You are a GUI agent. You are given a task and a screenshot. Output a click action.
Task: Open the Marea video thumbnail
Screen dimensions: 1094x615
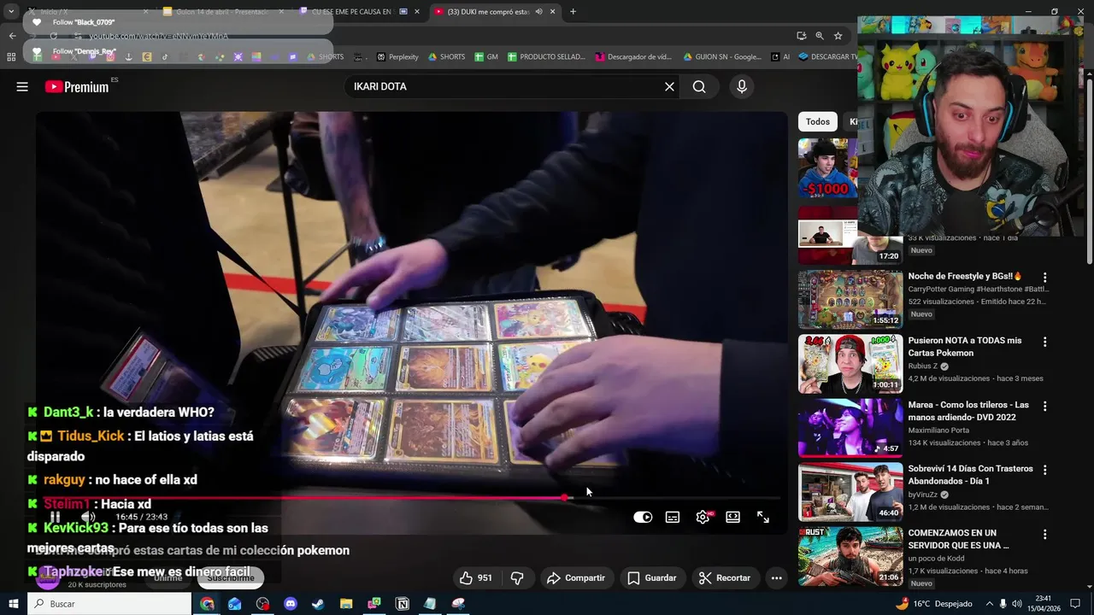point(850,428)
